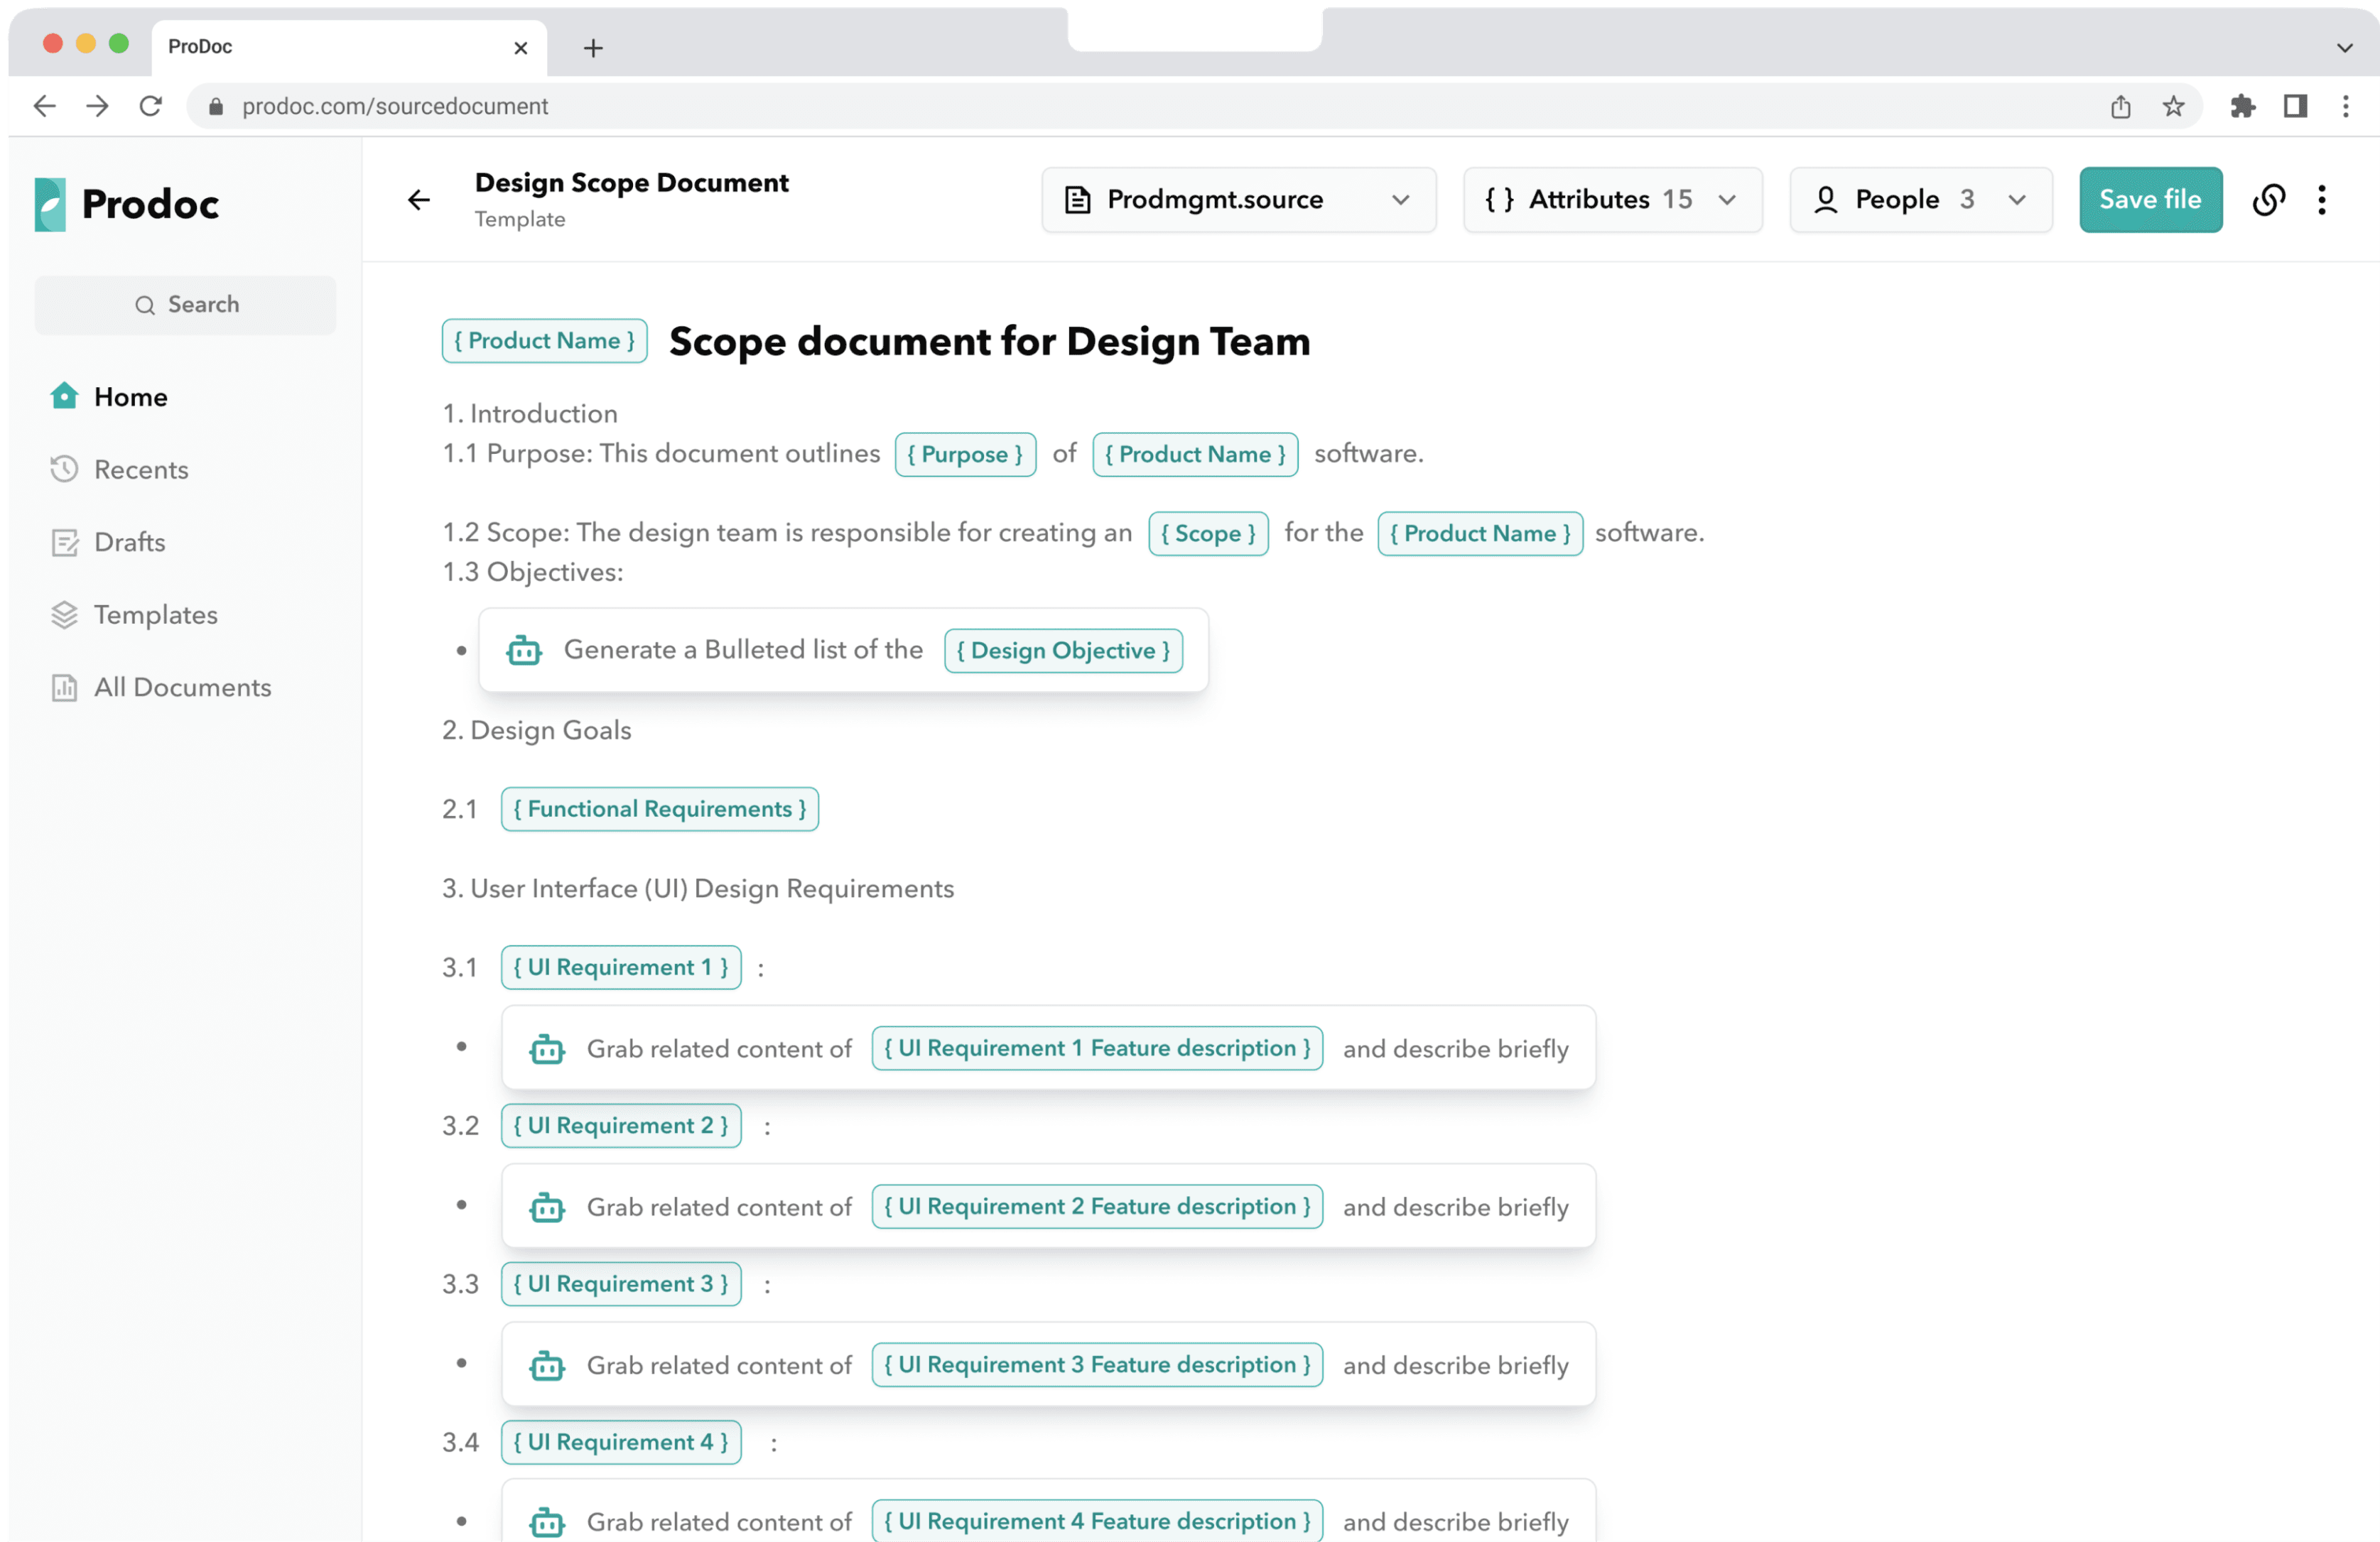Reload the page with the refresh icon
The image size is (2380, 1542).
point(150,106)
